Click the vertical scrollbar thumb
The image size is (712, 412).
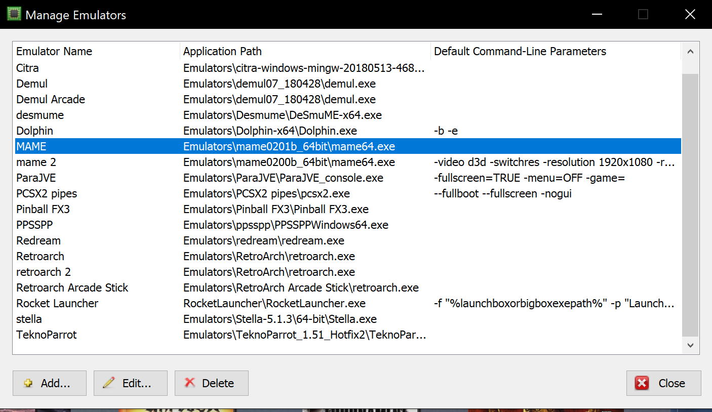tap(690, 205)
